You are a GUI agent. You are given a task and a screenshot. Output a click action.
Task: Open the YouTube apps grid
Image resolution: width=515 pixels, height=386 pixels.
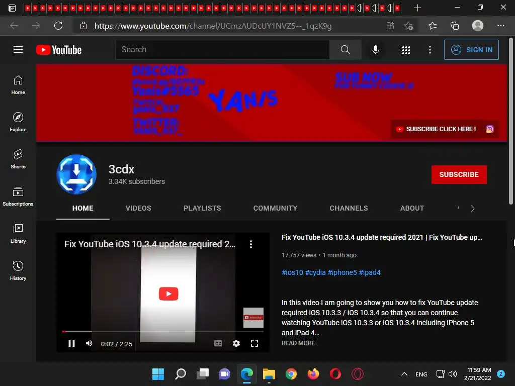pyautogui.click(x=406, y=50)
